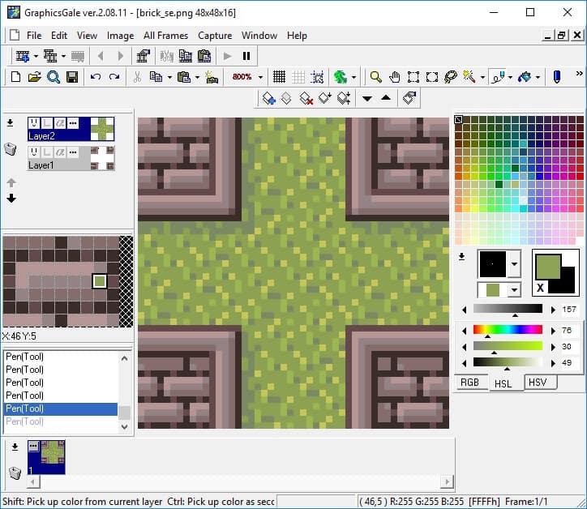Open the green brush pattern dropdown

tap(514, 290)
